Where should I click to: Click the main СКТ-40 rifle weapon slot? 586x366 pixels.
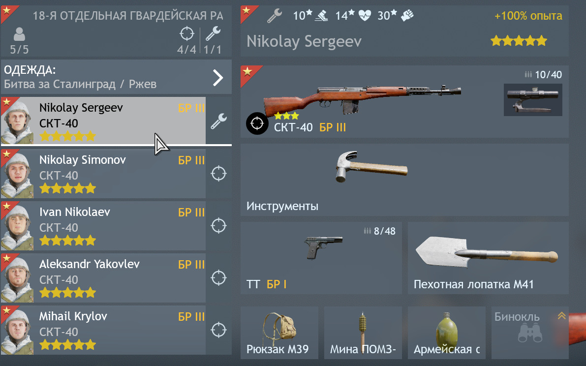[404, 101]
